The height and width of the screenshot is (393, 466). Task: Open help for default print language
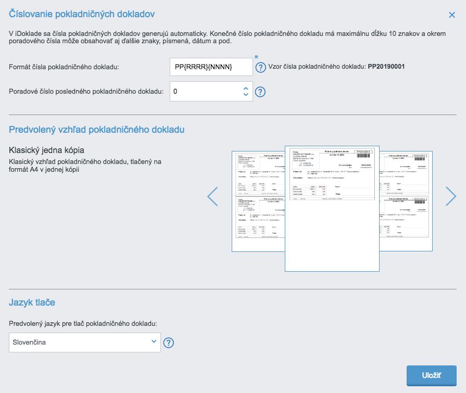point(169,343)
